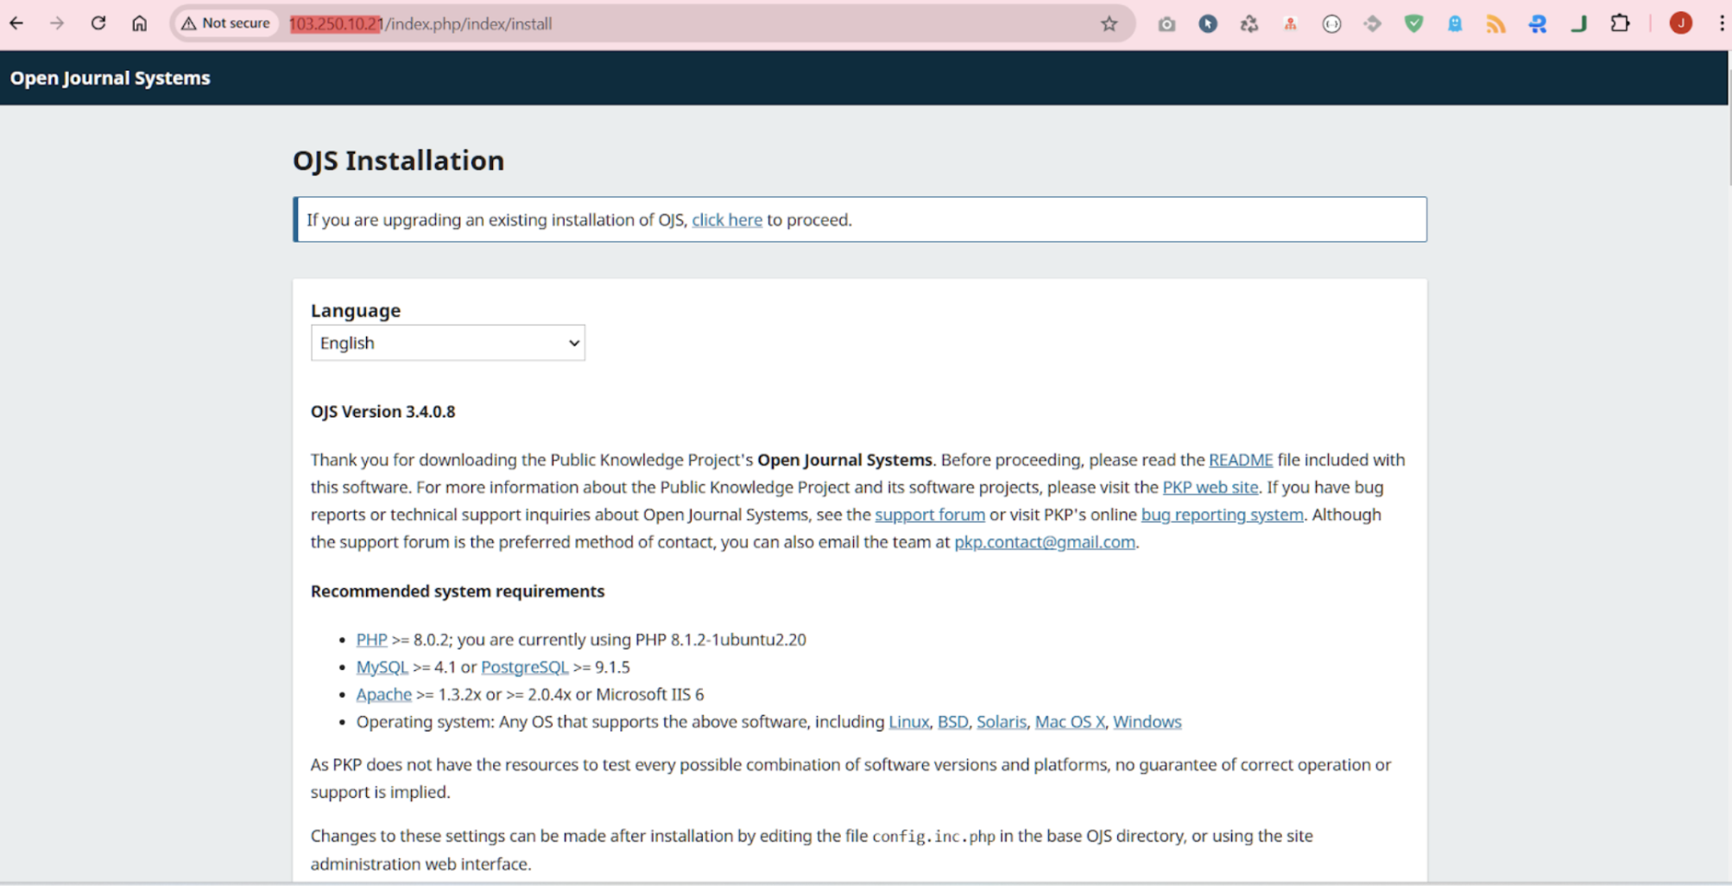Open the red J profile avatar
The height and width of the screenshot is (886, 1732).
pyautogui.click(x=1680, y=24)
